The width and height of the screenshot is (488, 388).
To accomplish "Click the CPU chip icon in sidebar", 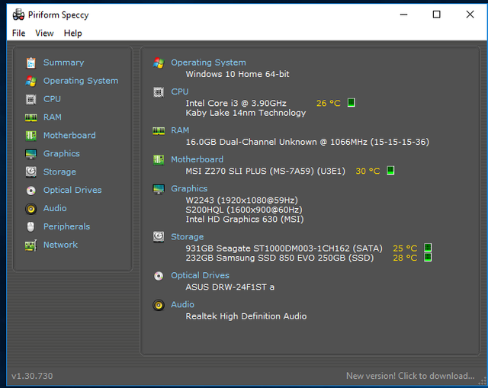I will click(x=30, y=100).
